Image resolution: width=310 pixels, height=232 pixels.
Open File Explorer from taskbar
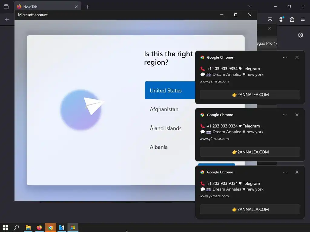[x=28, y=227]
